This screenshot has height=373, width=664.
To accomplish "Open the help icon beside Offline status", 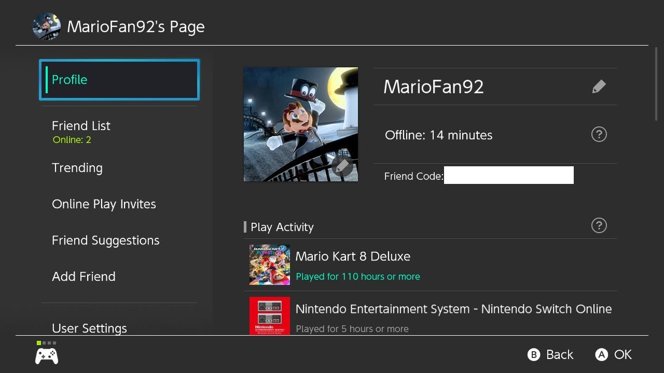I will [x=599, y=135].
